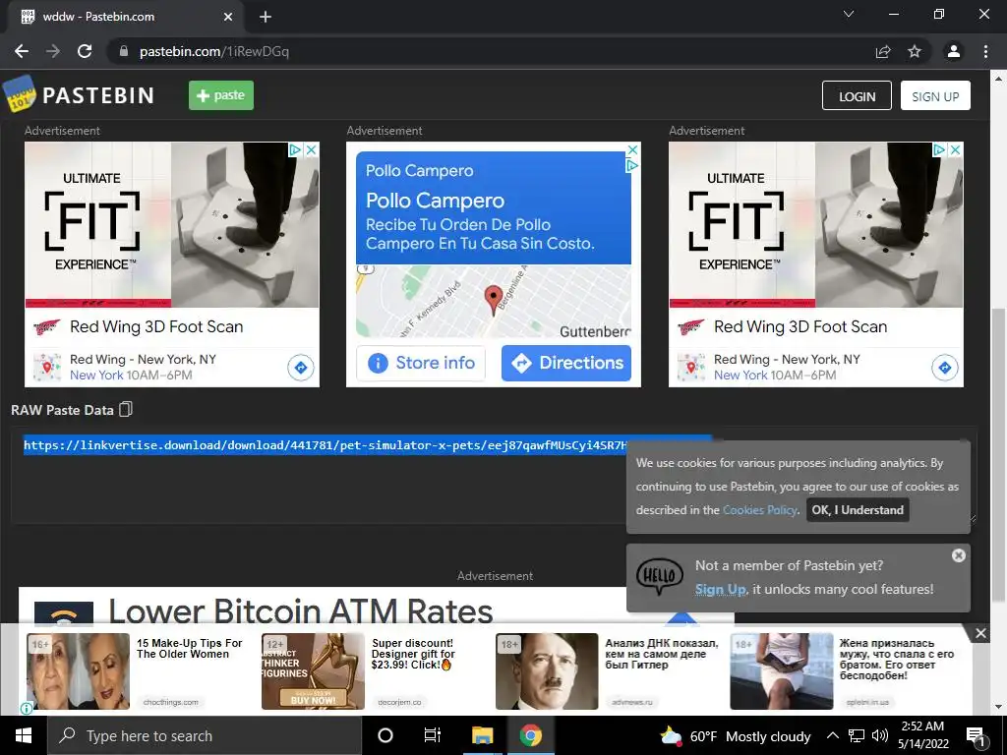Click Store info in Pollo Campero ad
This screenshot has width=1007, height=755.
click(421, 363)
